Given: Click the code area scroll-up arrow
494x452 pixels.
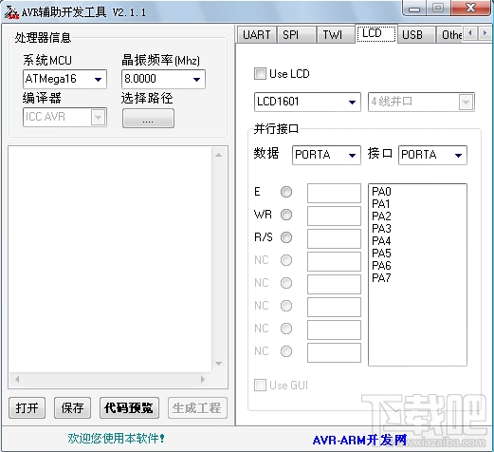Looking at the screenshot, I should pyautogui.click(x=218, y=155).
